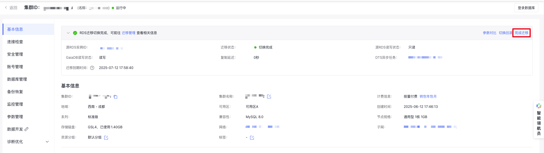
Task: Follow the 迁移管理 link
Action: pos(129,33)
